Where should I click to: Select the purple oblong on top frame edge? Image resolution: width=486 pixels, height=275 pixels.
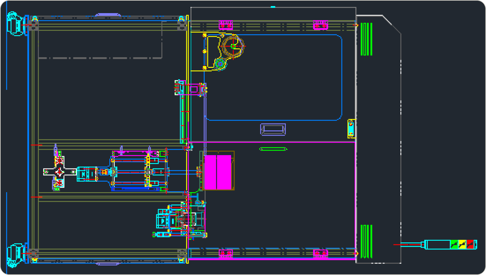tap(108, 15)
